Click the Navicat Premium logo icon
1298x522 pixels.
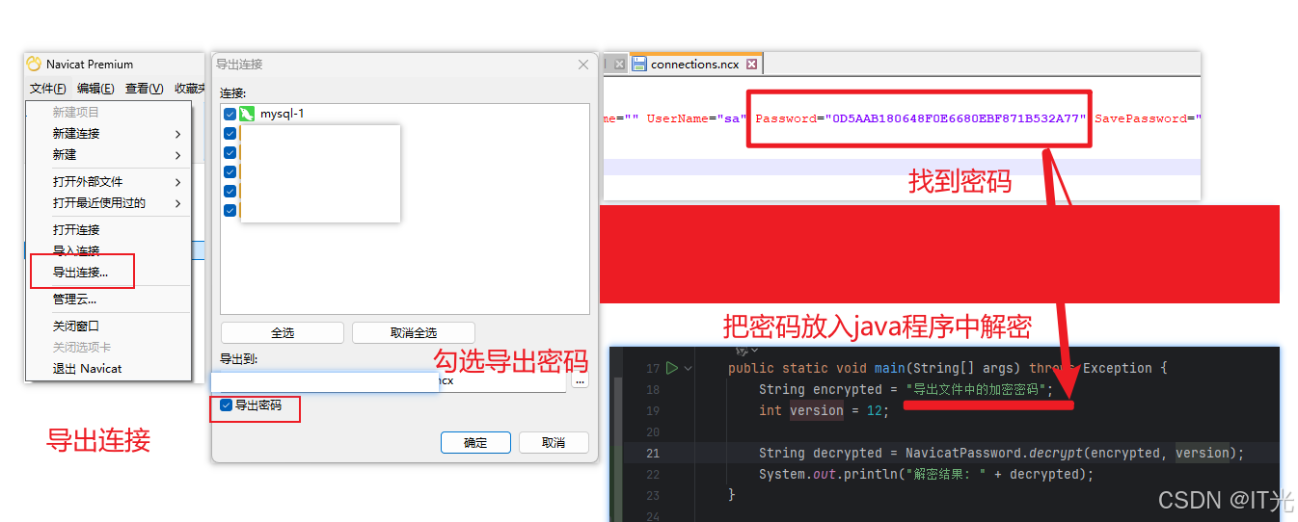click(x=35, y=64)
